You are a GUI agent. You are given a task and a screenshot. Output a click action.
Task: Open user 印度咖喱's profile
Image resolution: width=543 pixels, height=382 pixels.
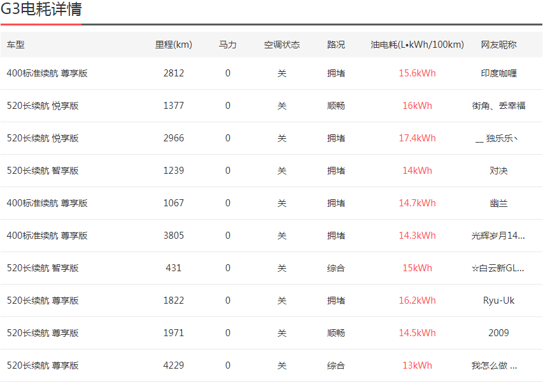pyautogui.click(x=498, y=73)
